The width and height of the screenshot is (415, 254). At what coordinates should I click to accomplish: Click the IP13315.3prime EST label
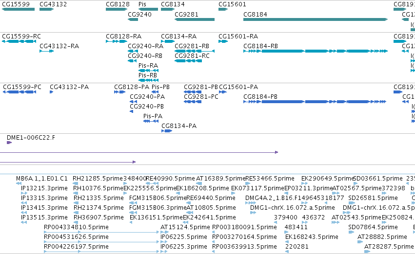(44, 198)
